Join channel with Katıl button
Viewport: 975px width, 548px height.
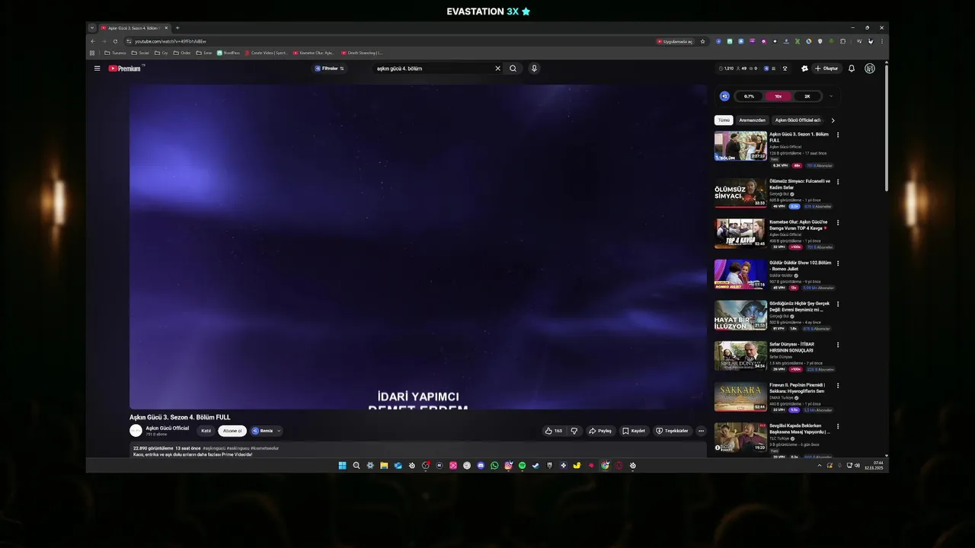pos(206,431)
